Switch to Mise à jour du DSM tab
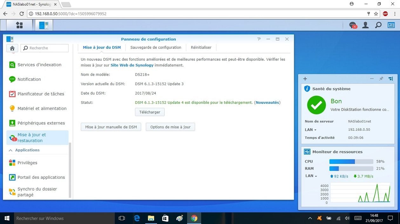Image resolution: width=400 pixels, height=224 pixels. coord(102,47)
